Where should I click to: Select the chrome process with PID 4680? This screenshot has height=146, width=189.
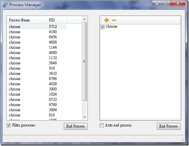37,53
